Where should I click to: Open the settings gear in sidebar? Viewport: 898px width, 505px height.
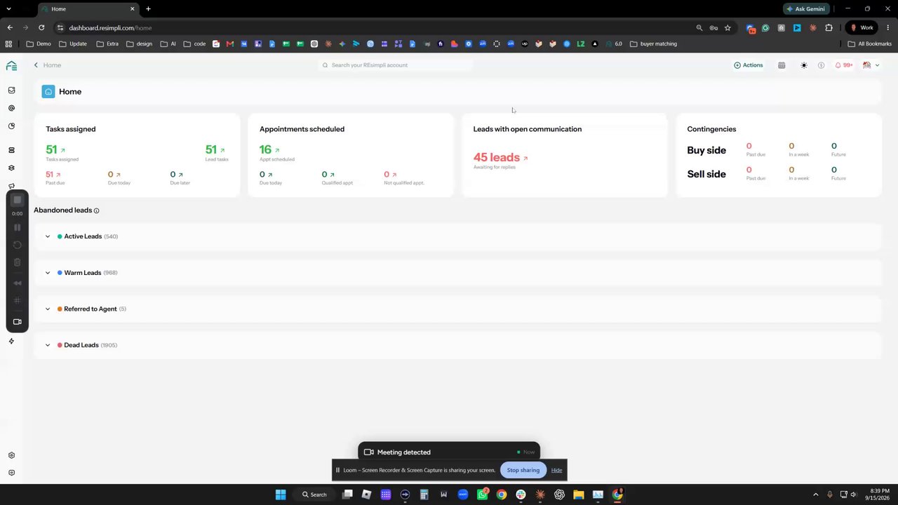11,455
